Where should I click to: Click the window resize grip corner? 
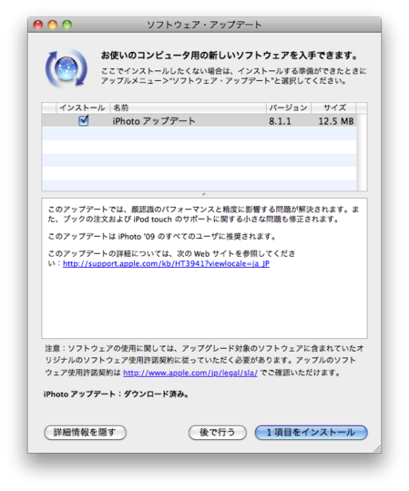[377, 448]
